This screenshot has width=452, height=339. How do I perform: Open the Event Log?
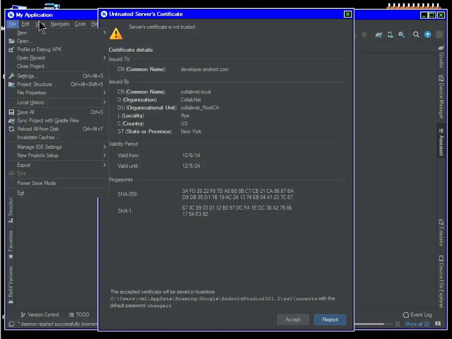coord(418,315)
